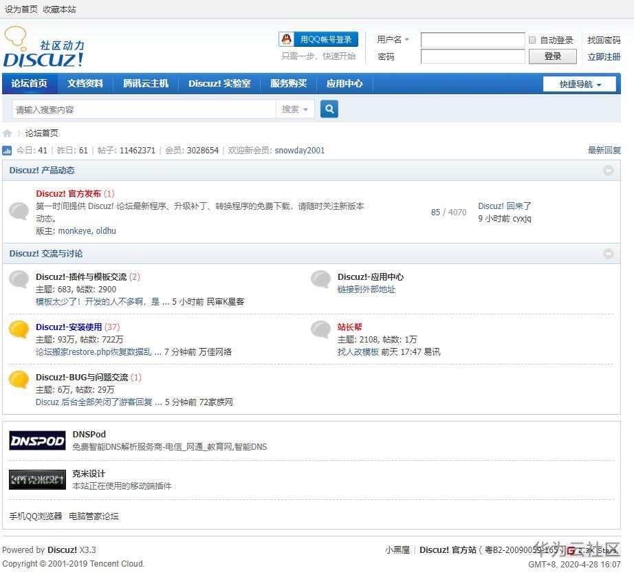Enable the 自动登录 checkbox
Viewport: 634px width, 577px height.
[x=532, y=40]
